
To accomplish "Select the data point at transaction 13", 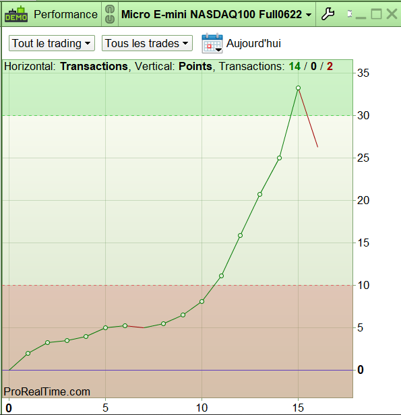I will (x=259, y=195).
